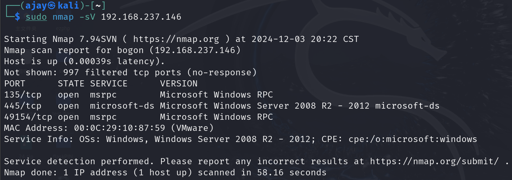Click the 58.16 seconds scan time
Image resolution: width=512 pixels, height=180 pixels.
click(x=292, y=173)
